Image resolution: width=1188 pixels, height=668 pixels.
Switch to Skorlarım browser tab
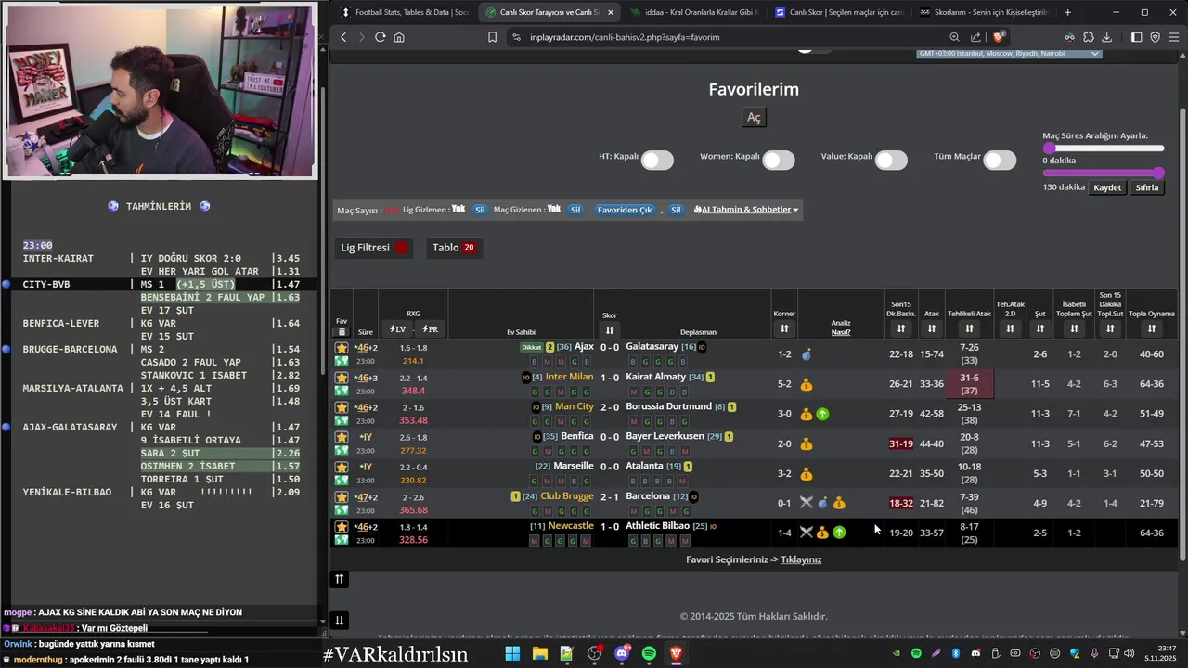[984, 12]
